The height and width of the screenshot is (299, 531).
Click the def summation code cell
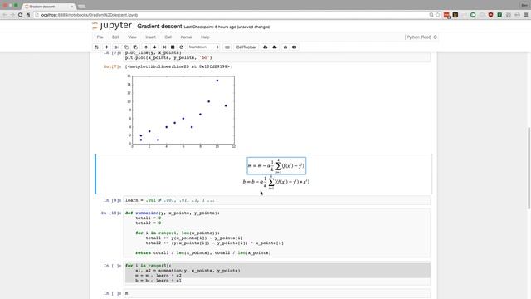coord(277,233)
